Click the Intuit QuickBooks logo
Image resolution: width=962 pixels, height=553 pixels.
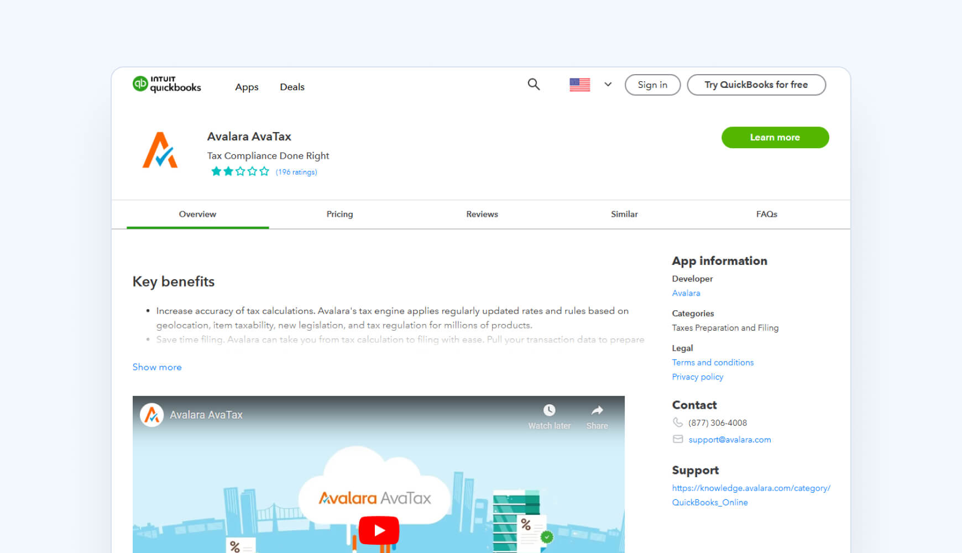[x=166, y=84]
